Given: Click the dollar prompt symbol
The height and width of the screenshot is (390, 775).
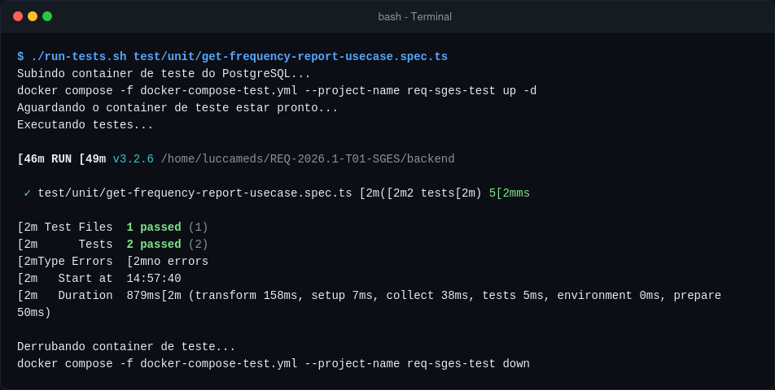Looking at the screenshot, I should tap(20, 57).
